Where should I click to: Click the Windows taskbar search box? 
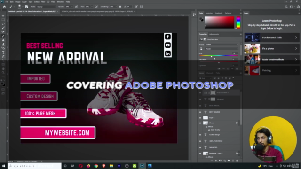click(34, 166)
